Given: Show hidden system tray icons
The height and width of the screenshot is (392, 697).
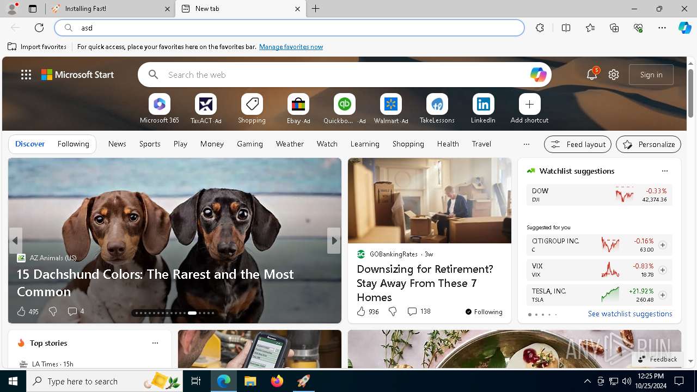Looking at the screenshot, I should [587, 381].
